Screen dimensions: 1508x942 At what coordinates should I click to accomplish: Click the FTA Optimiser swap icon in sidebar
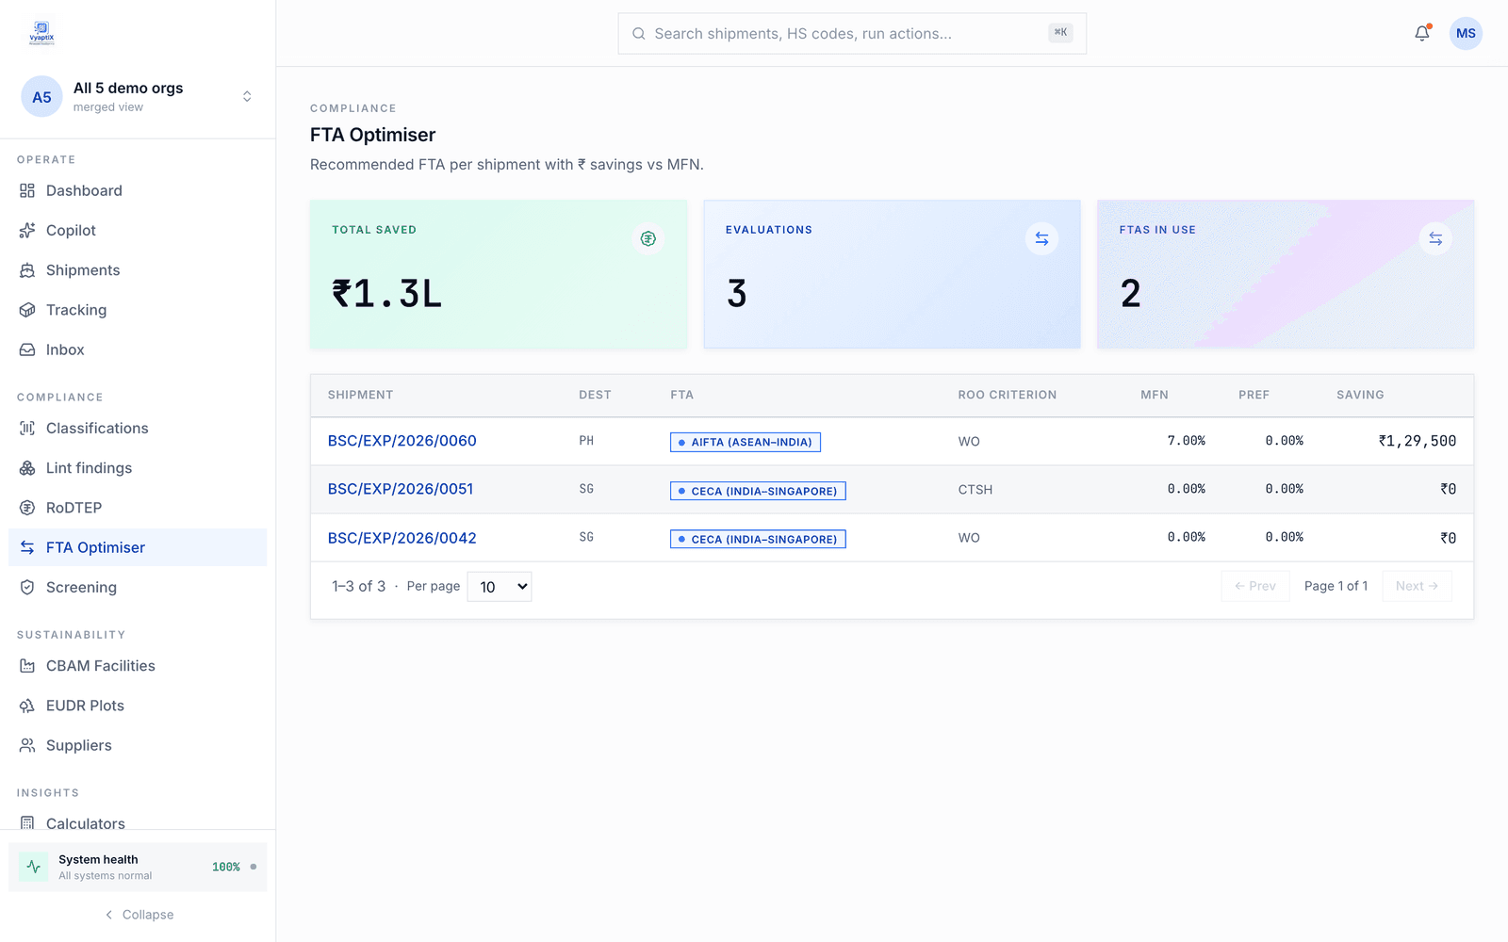27,547
